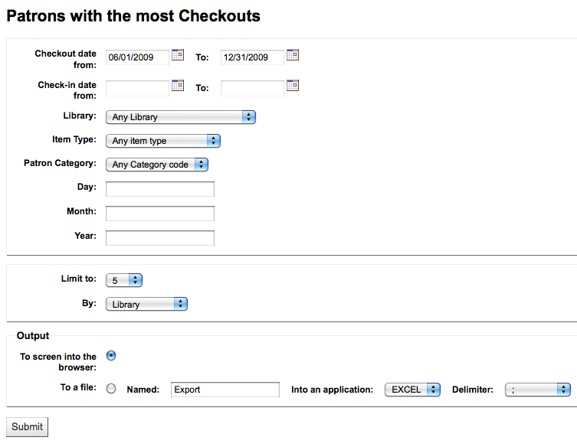This screenshot has height=447, width=577.
Task: Click the 'Month:' label
Action: [81, 211]
